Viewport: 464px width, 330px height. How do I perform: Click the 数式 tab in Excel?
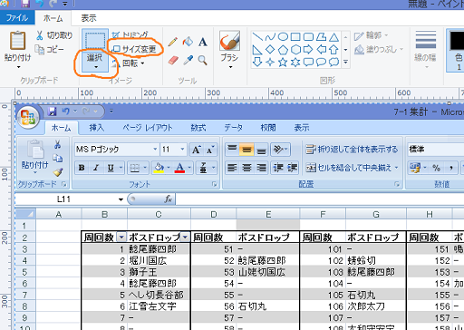pos(198,128)
